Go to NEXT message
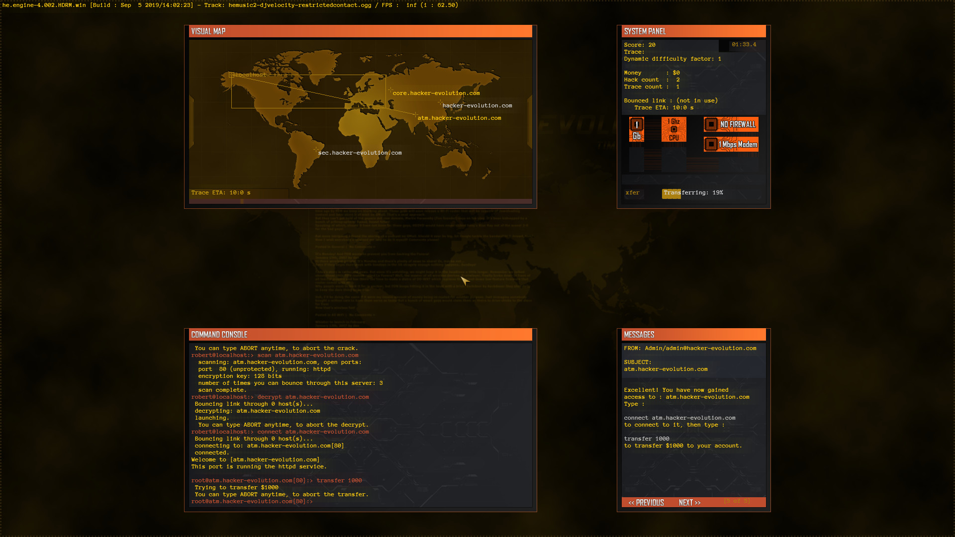 [689, 503]
